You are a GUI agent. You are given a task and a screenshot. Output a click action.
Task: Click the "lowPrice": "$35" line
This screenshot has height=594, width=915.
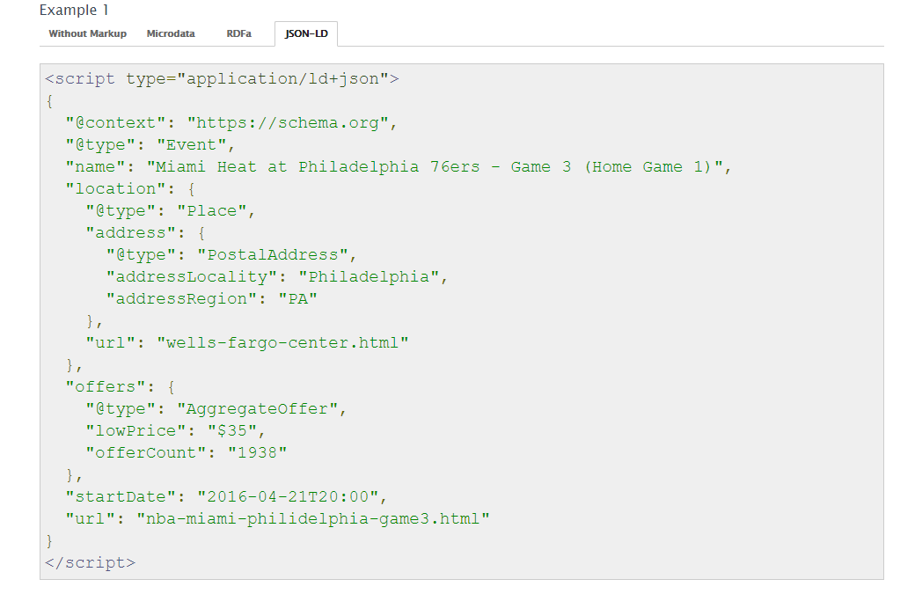click(176, 431)
